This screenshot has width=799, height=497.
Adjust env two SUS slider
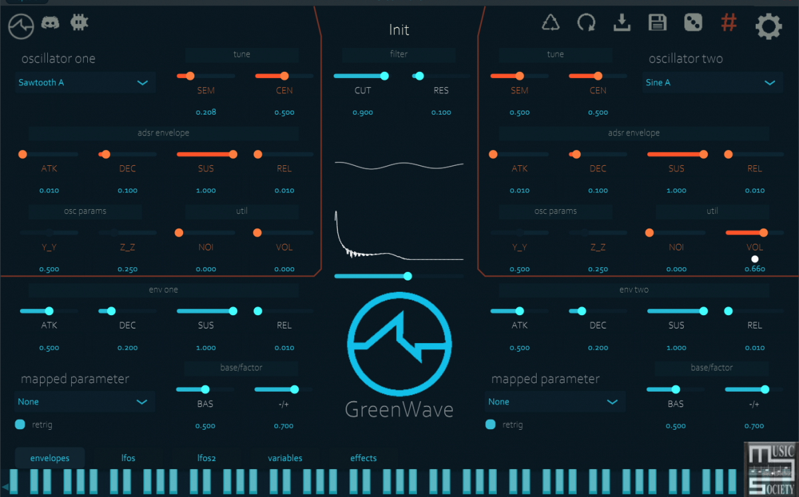pyautogui.click(x=676, y=311)
